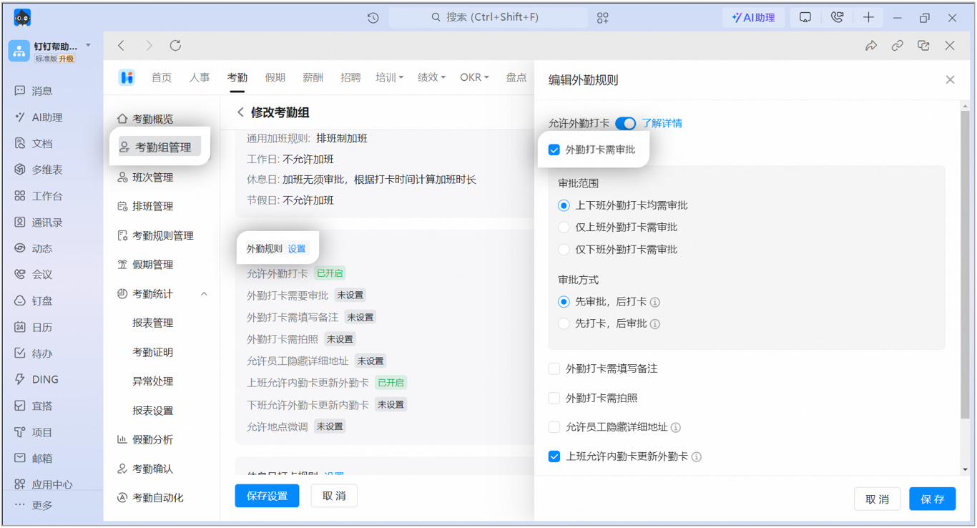Open 待办 to-do in sidebar

[x=20, y=353]
